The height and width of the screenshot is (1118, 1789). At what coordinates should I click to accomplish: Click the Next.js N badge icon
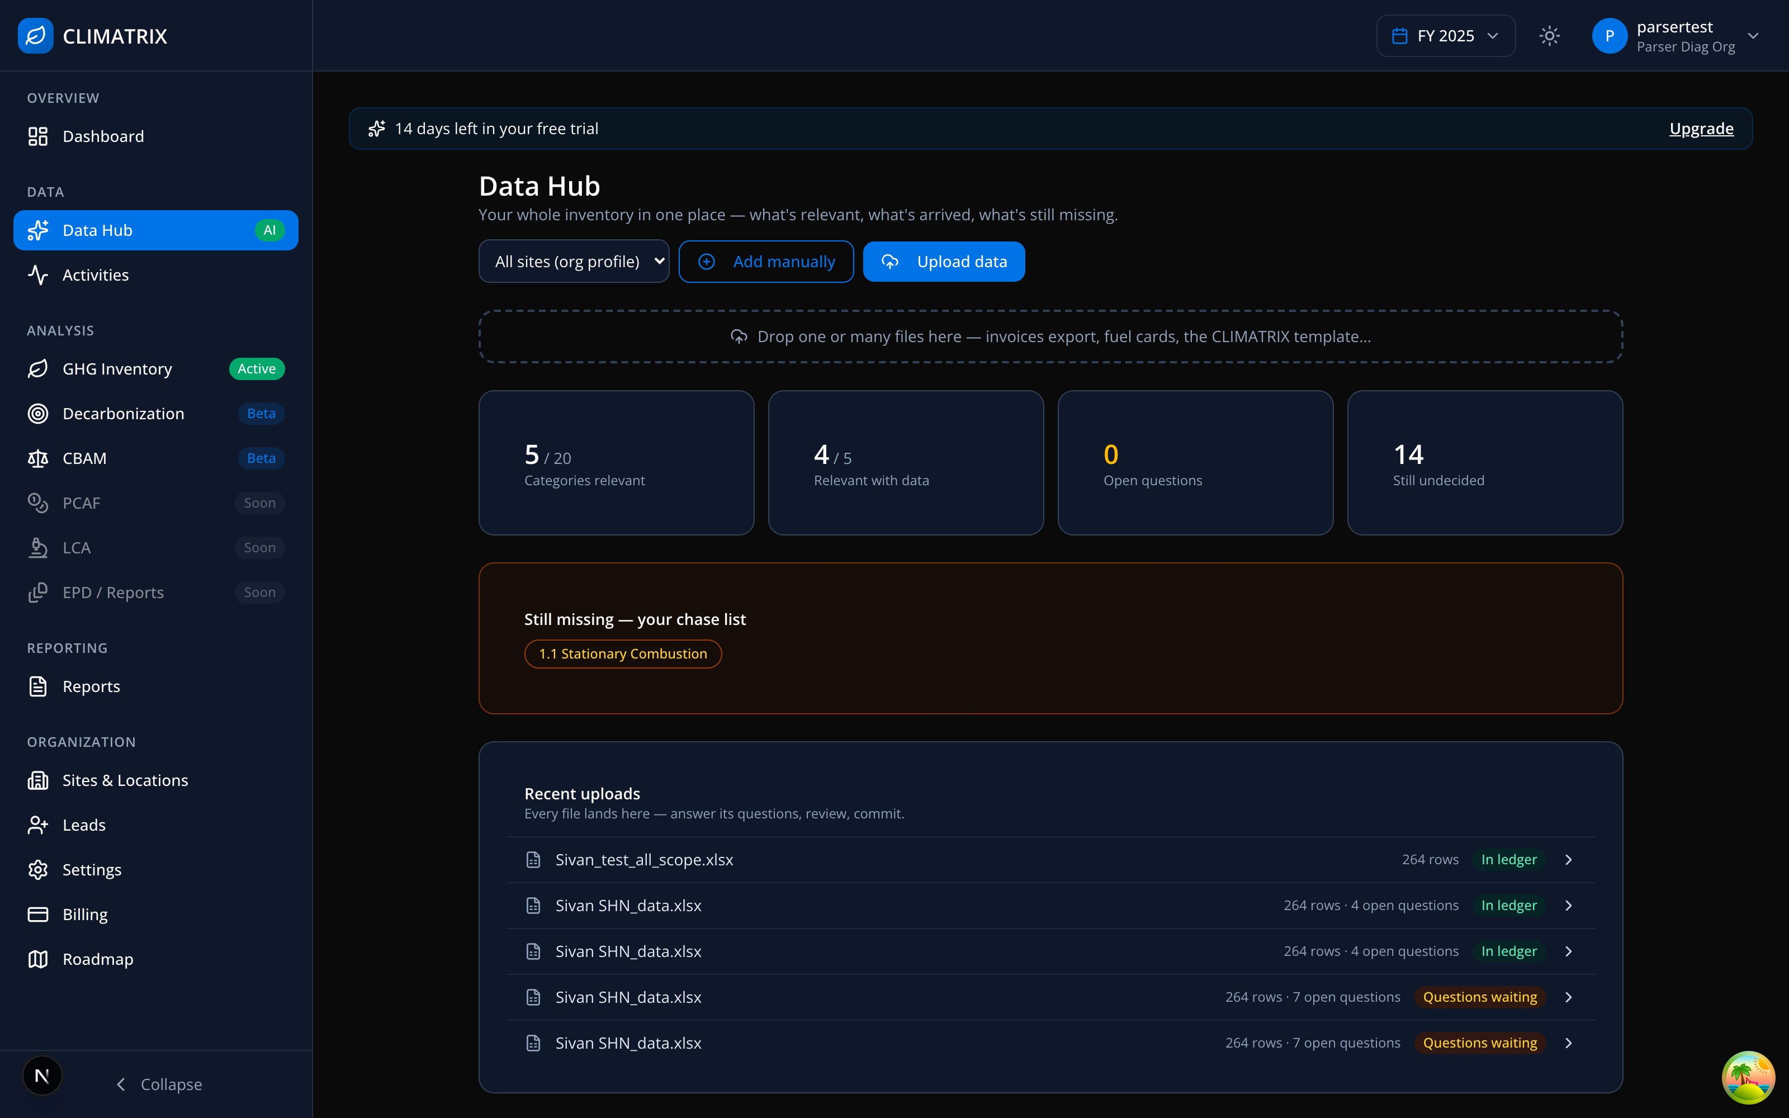coord(42,1076)
